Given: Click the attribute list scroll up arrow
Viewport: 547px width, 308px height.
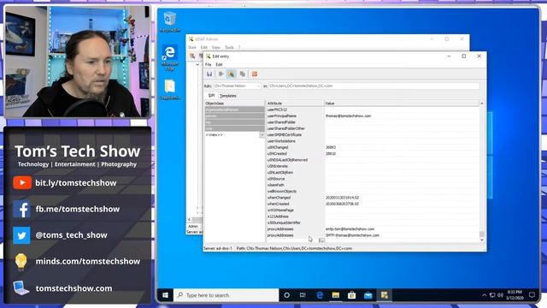Looking at the screenshot, I should click(x=482, y=104).
